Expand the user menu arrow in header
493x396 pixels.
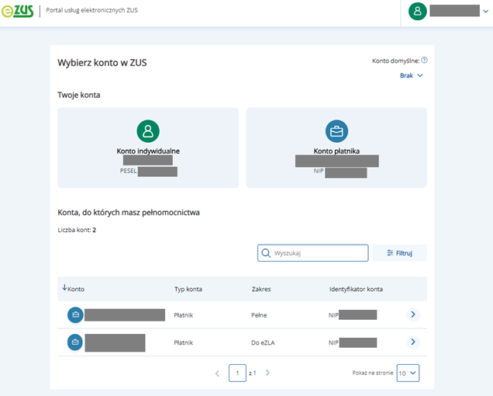(486, 12)
